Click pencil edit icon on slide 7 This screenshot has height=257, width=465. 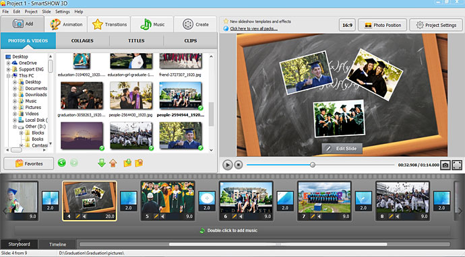coord(313,217)
